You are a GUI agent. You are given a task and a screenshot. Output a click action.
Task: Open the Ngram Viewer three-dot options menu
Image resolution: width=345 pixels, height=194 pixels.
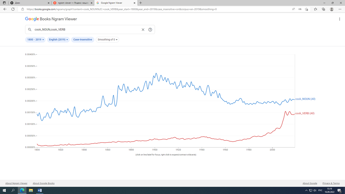(339, 19)
